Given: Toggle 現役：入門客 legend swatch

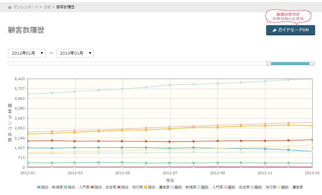Looking at the screenshot, I should click(x=66, y=187).
